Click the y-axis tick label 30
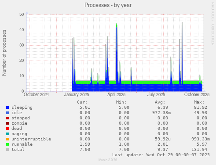 click(x=22, y=45)
